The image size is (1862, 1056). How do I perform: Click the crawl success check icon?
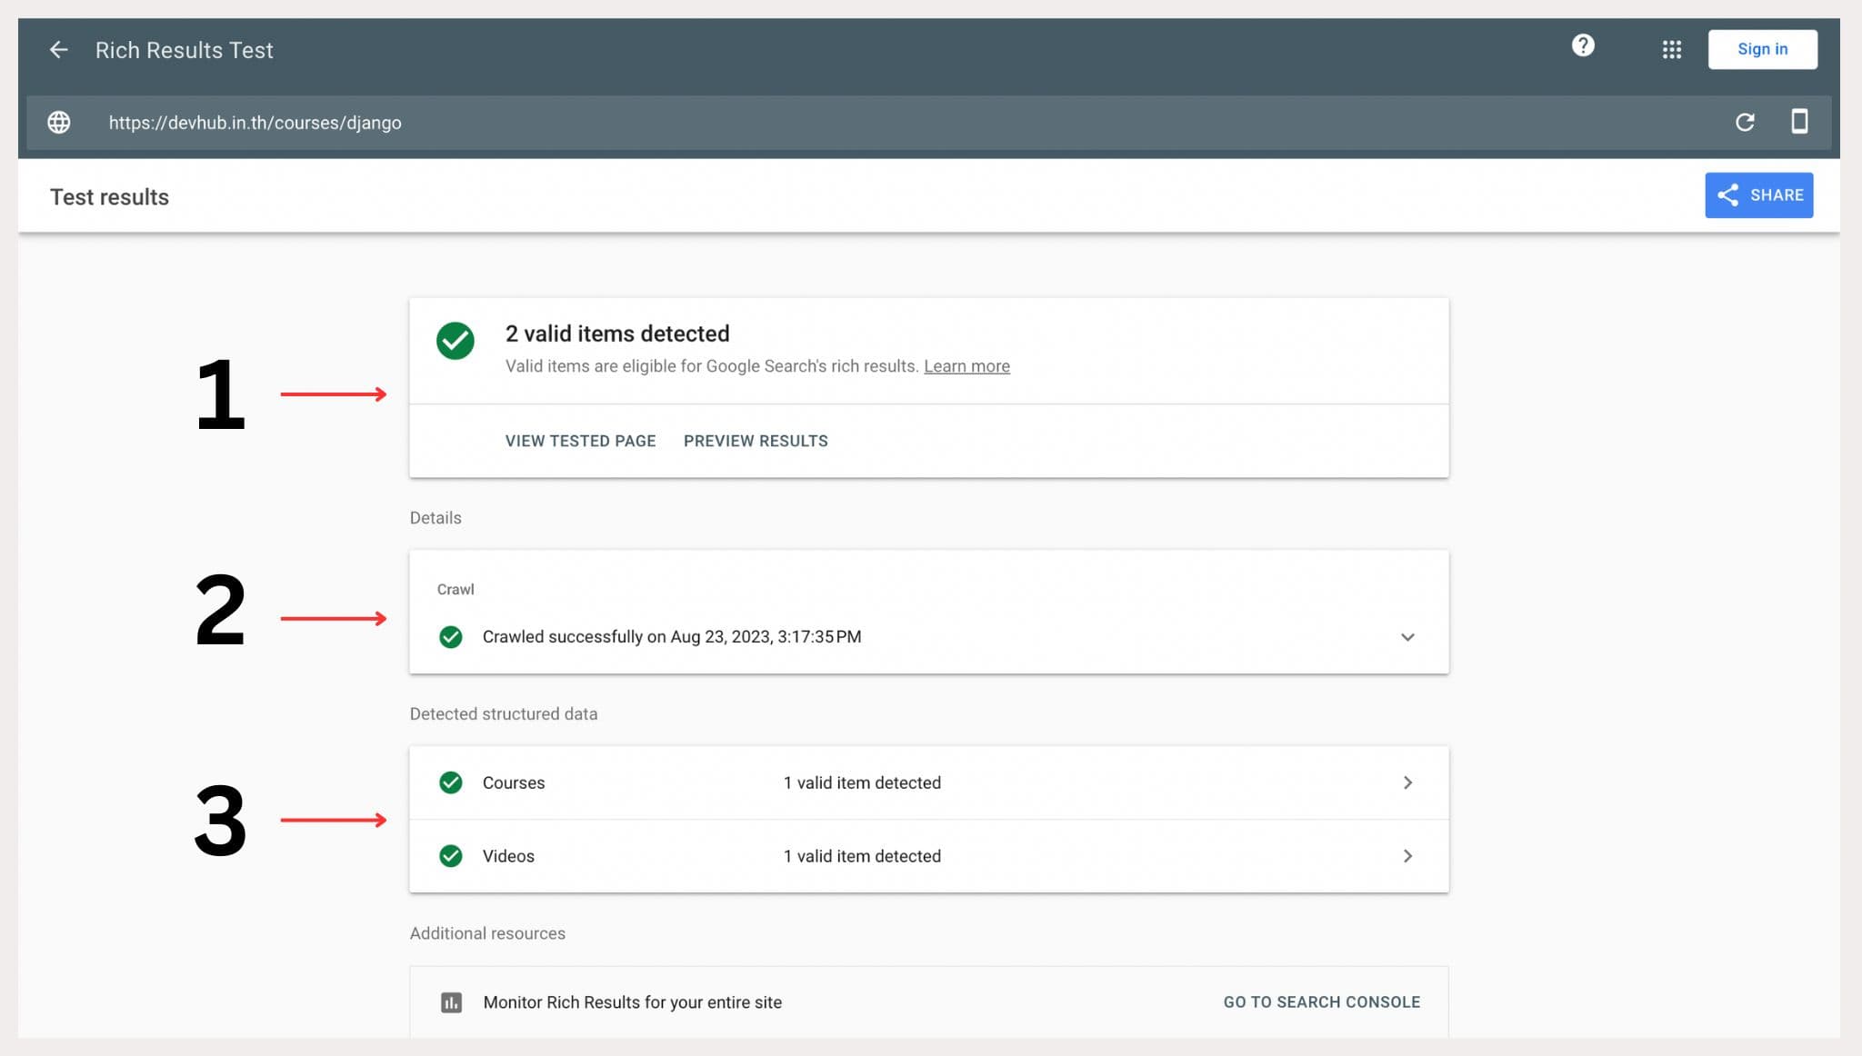(x=451, y=637)
